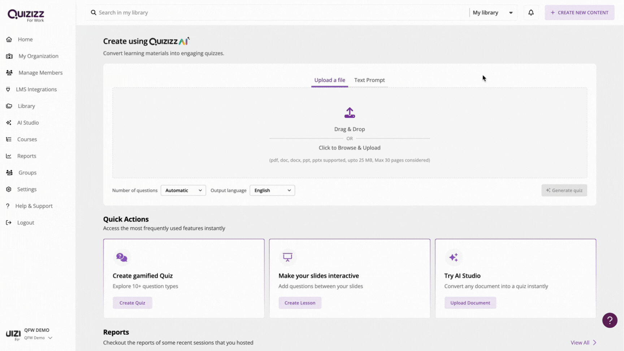Expand the QFW Demo account switcher chevron

click(x=50, y=338)
